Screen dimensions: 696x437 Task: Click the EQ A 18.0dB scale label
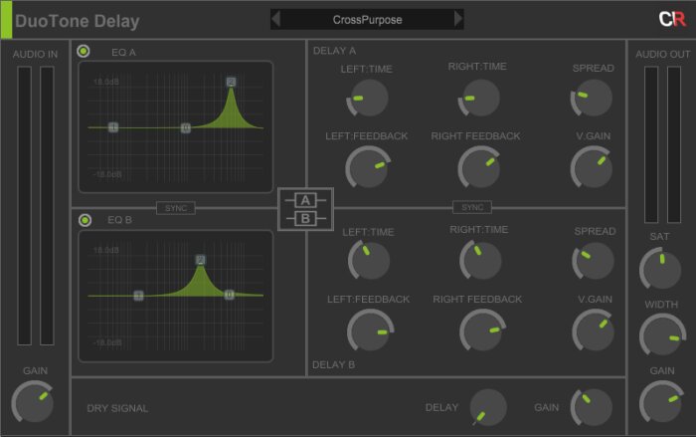[x=106, y=82]
